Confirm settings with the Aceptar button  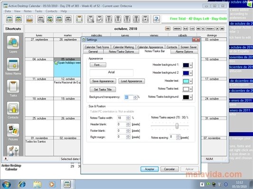[150, 169]
